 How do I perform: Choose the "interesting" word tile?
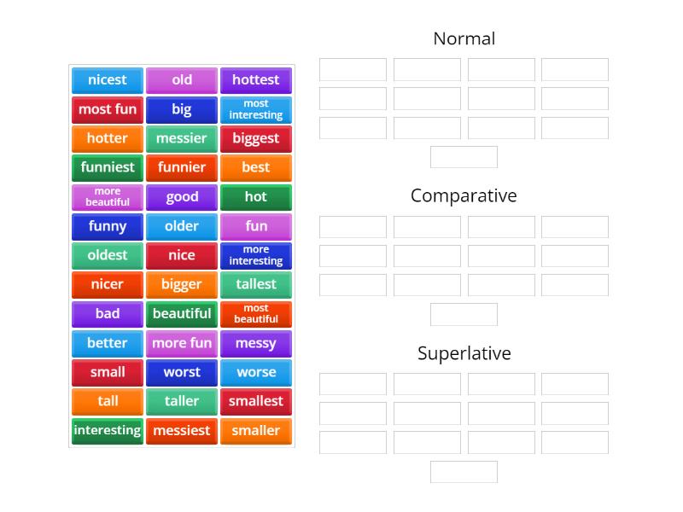point(107,431)
